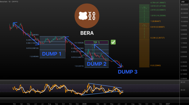
Task: Click Fib label 0.618 (0.46617)
Action: [x=77, y=57]
